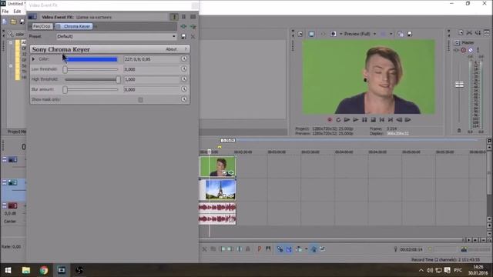
Task: Open the Edit menu
Action: tap(17, 12)
